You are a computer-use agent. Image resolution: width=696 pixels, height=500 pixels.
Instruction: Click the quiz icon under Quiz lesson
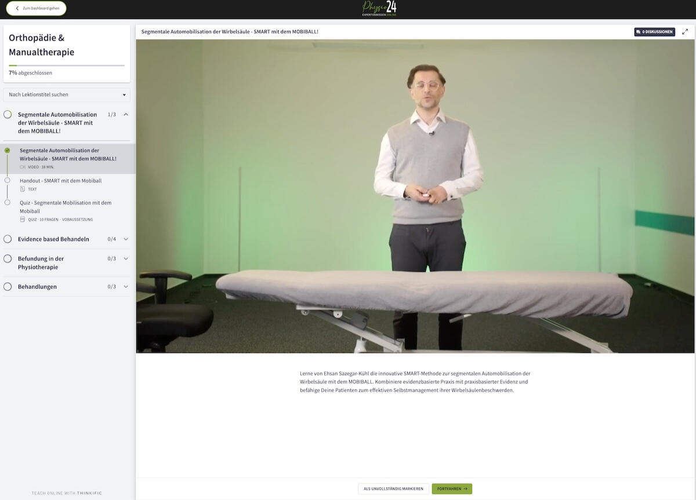(x=23, y=220)
